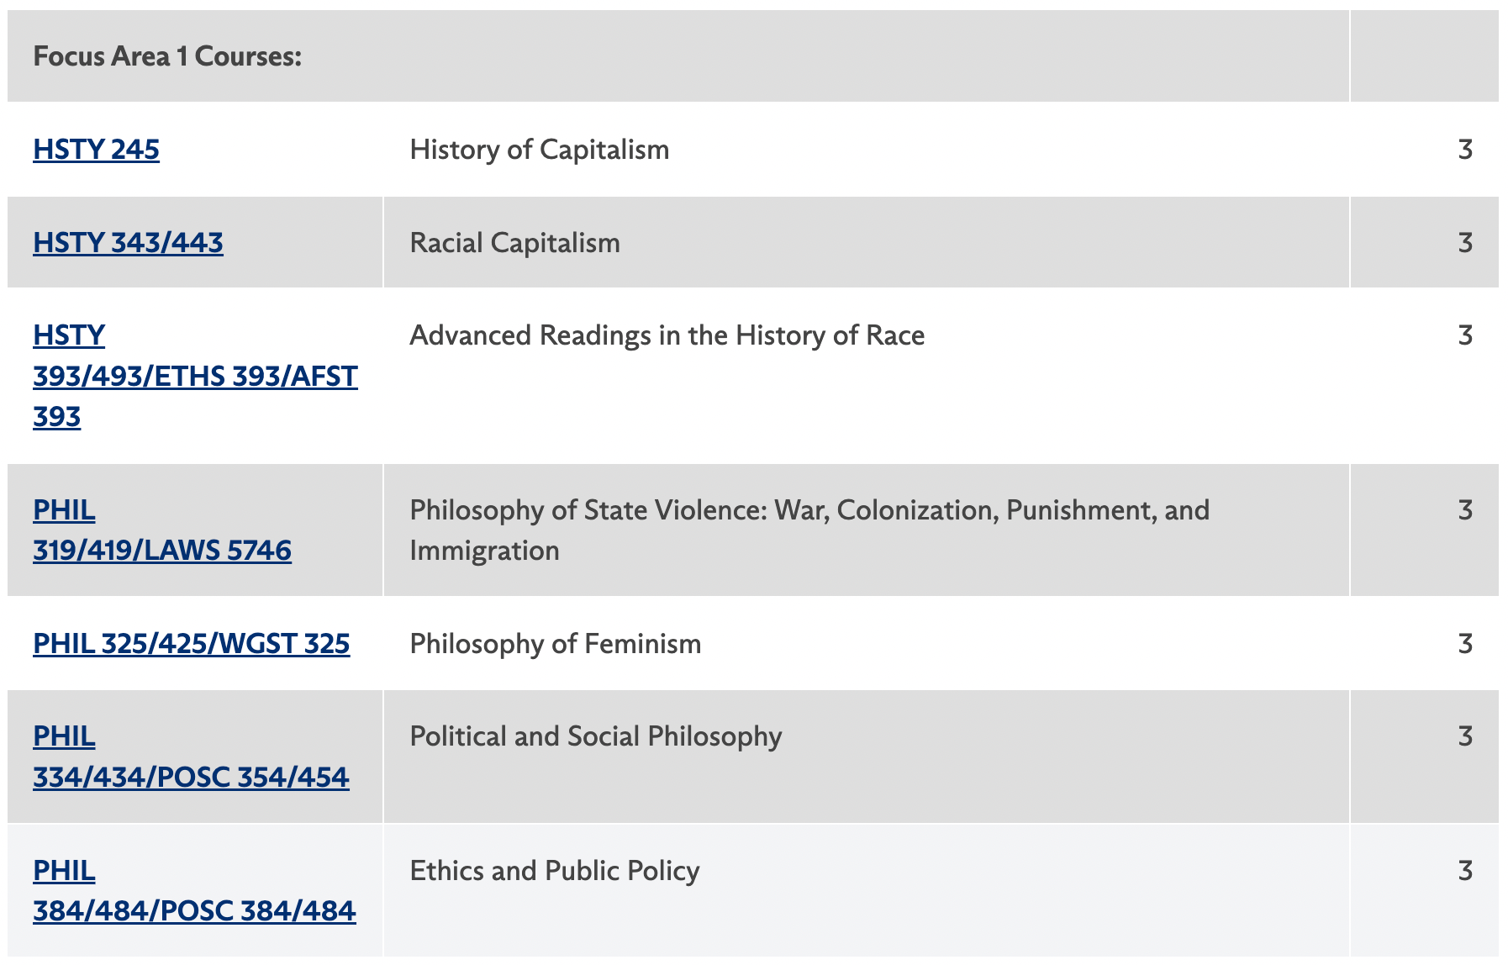Screen dimensions: 1508x965
Task: Click the Philosophy of State Violence title
Action: pyautogui.click(x=809, y=510)
